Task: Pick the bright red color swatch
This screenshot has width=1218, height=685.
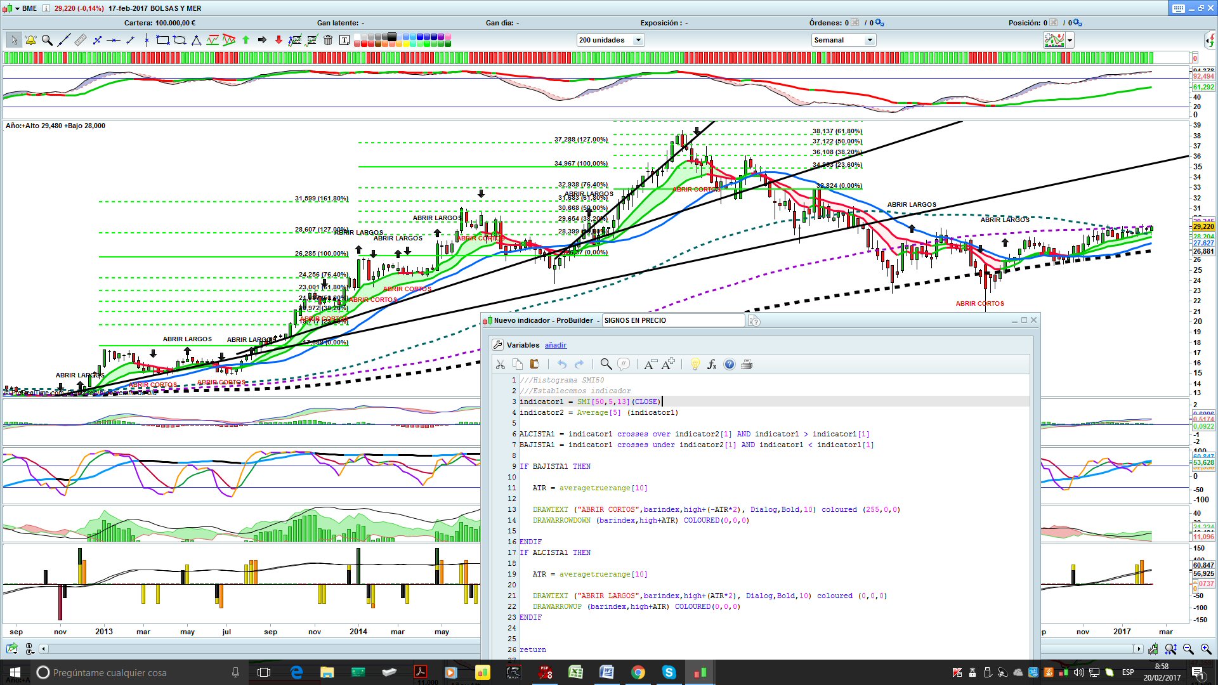Action: click(365, 44)
